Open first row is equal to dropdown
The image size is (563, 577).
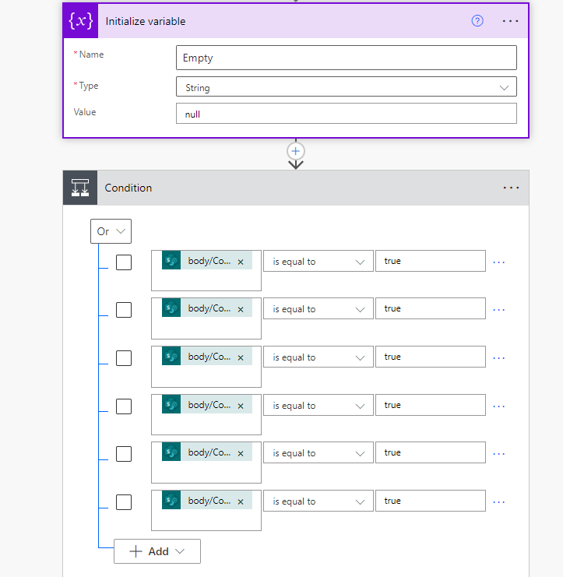[318, 262]
